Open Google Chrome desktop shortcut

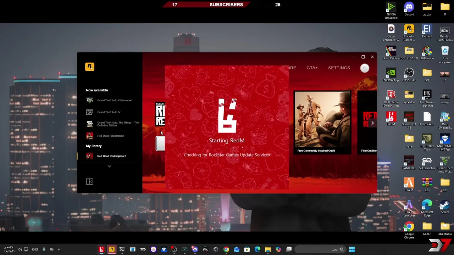pos(409,230)
